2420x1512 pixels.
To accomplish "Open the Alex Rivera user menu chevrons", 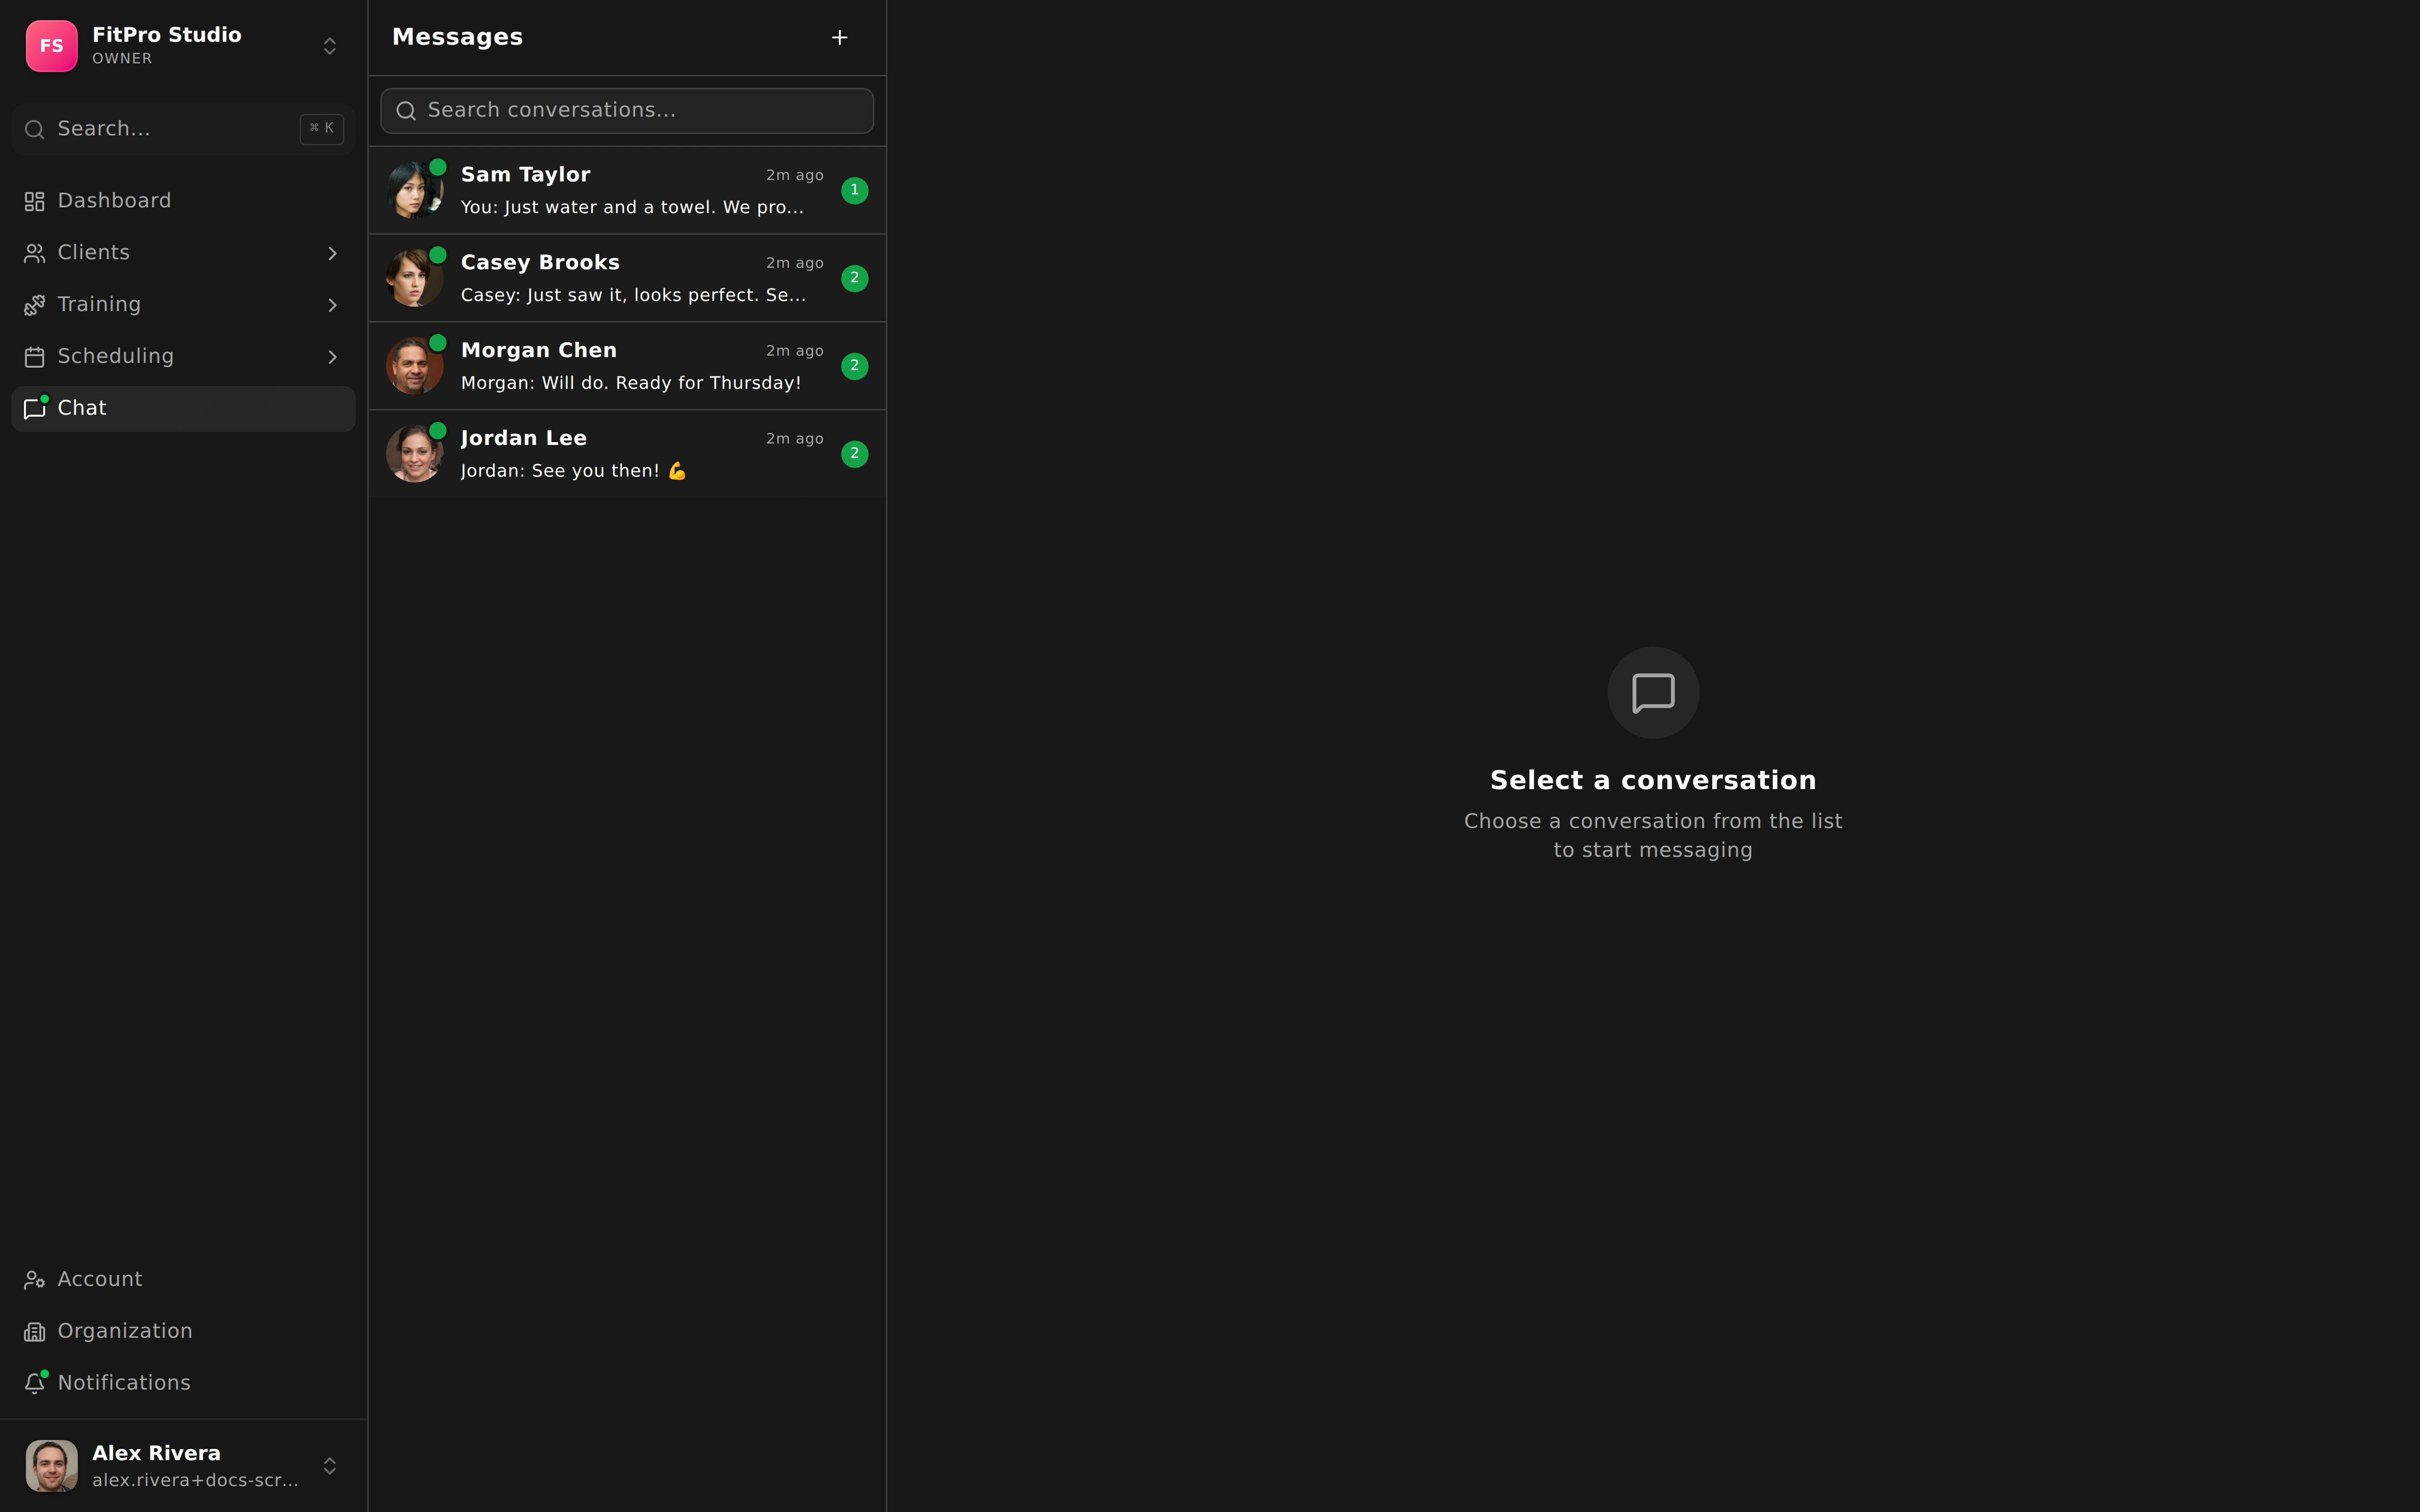I will (330, 1466).
